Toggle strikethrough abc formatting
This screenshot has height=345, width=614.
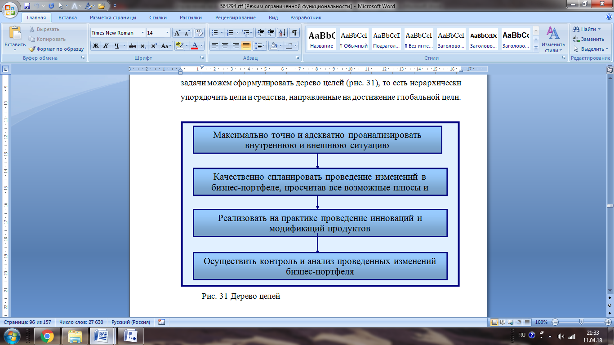[x=132, y=46]
